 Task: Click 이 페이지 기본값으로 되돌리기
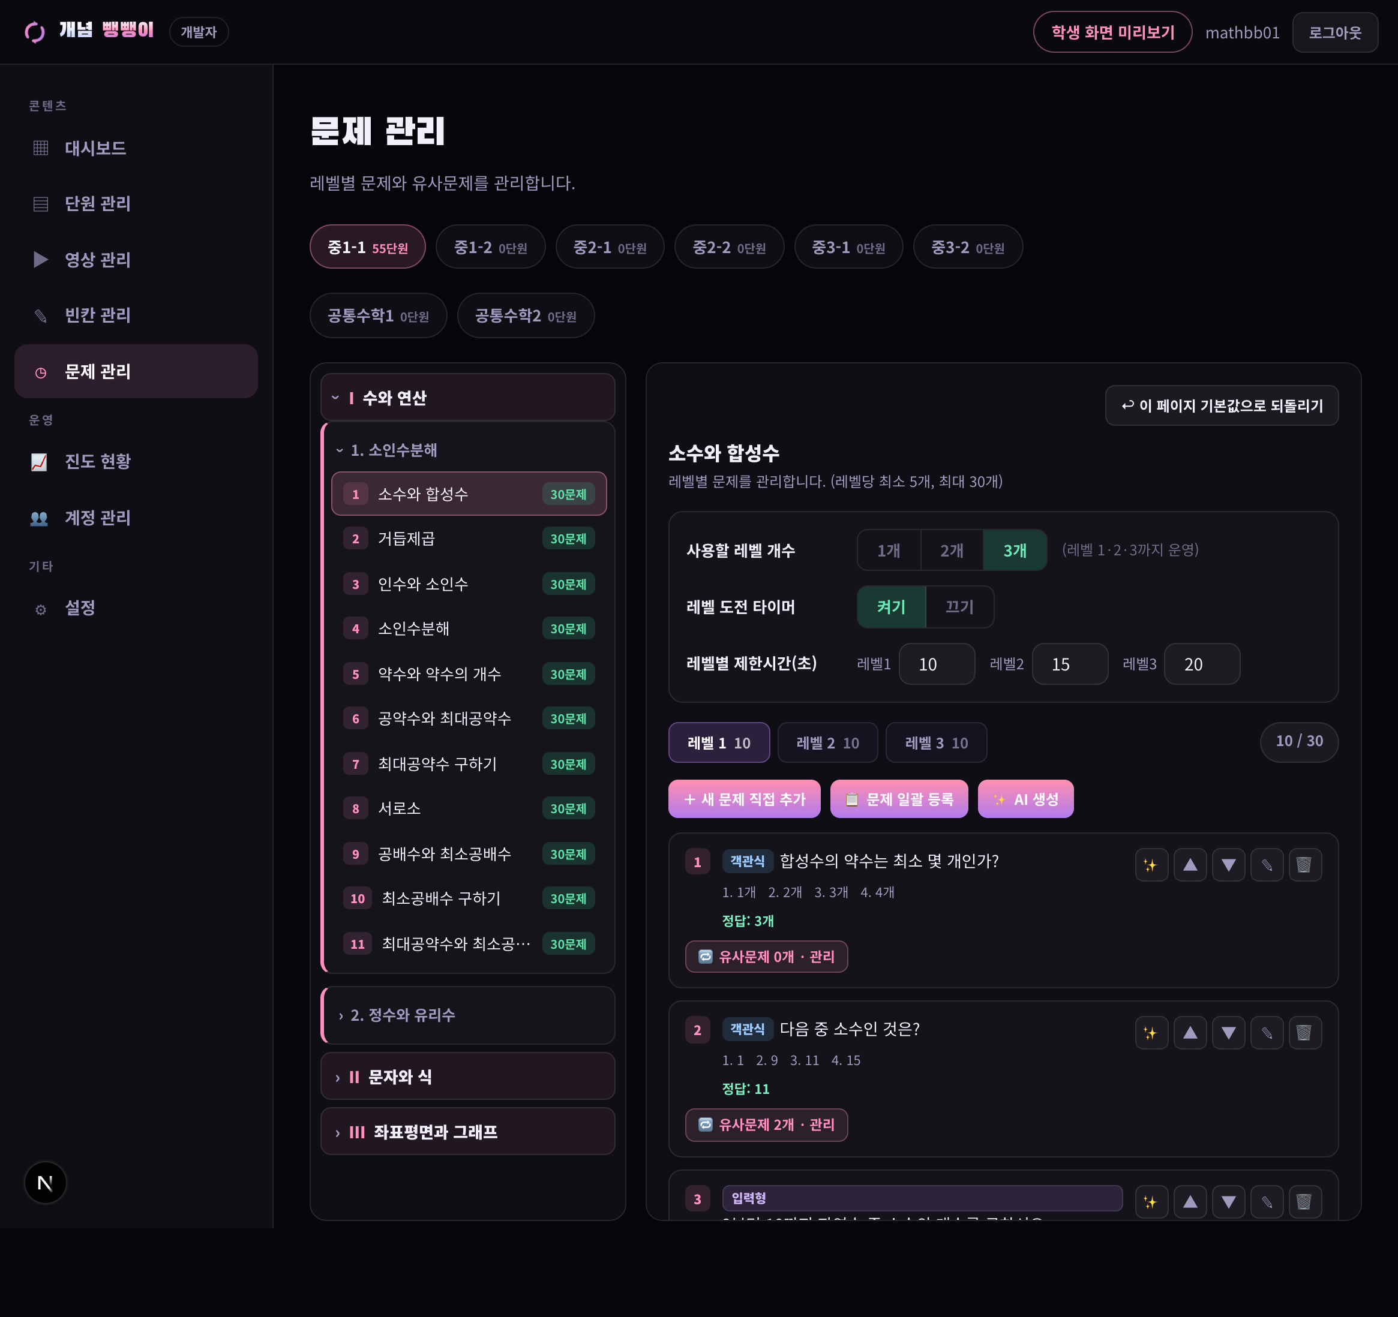click(1222, 405)
